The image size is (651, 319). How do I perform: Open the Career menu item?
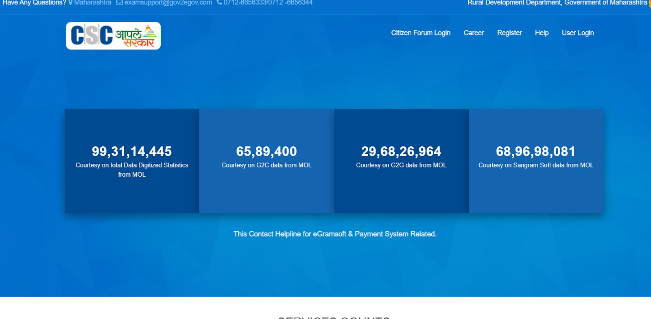pyautogui.click(x=474, y=33)
